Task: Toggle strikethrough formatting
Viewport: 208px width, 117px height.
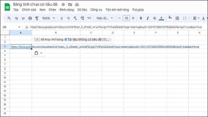Action: pyautogui.click(x=154, y=18)
